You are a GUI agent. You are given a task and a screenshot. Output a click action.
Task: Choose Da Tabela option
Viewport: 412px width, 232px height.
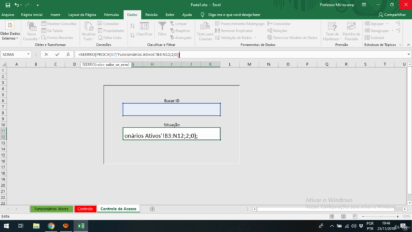[52, 31]
